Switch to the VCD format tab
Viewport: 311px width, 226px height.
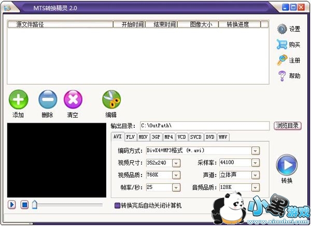pos(182,137)
